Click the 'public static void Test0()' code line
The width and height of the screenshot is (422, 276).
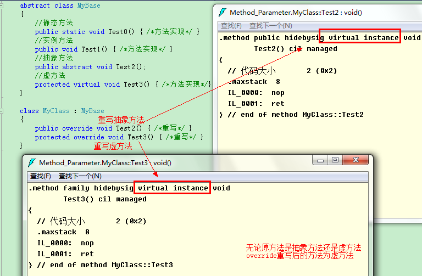[118, 32]
